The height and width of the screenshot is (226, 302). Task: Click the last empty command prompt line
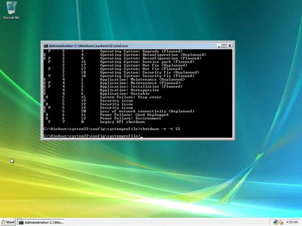coord(93,136)
